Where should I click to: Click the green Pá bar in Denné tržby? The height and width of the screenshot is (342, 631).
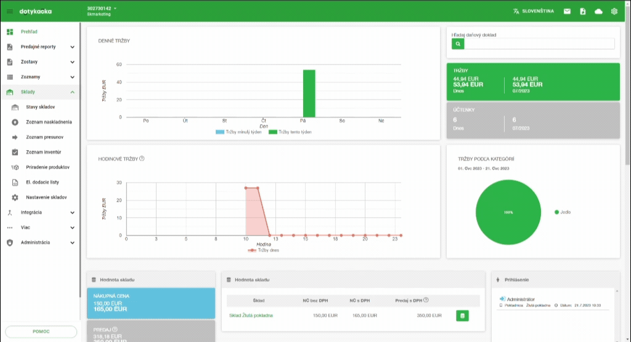coord(309,93)
